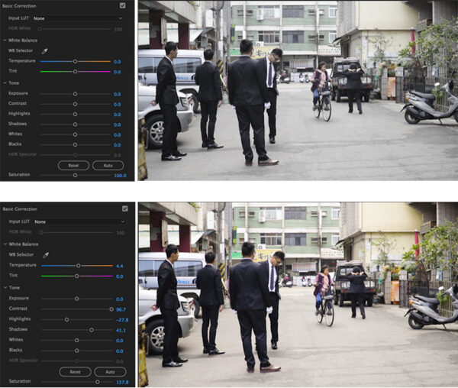The image size is (458, 388).
Task: Open Input LUT dropdown in the lower panel
Action: pyautogui.click(x=78, y=221)
